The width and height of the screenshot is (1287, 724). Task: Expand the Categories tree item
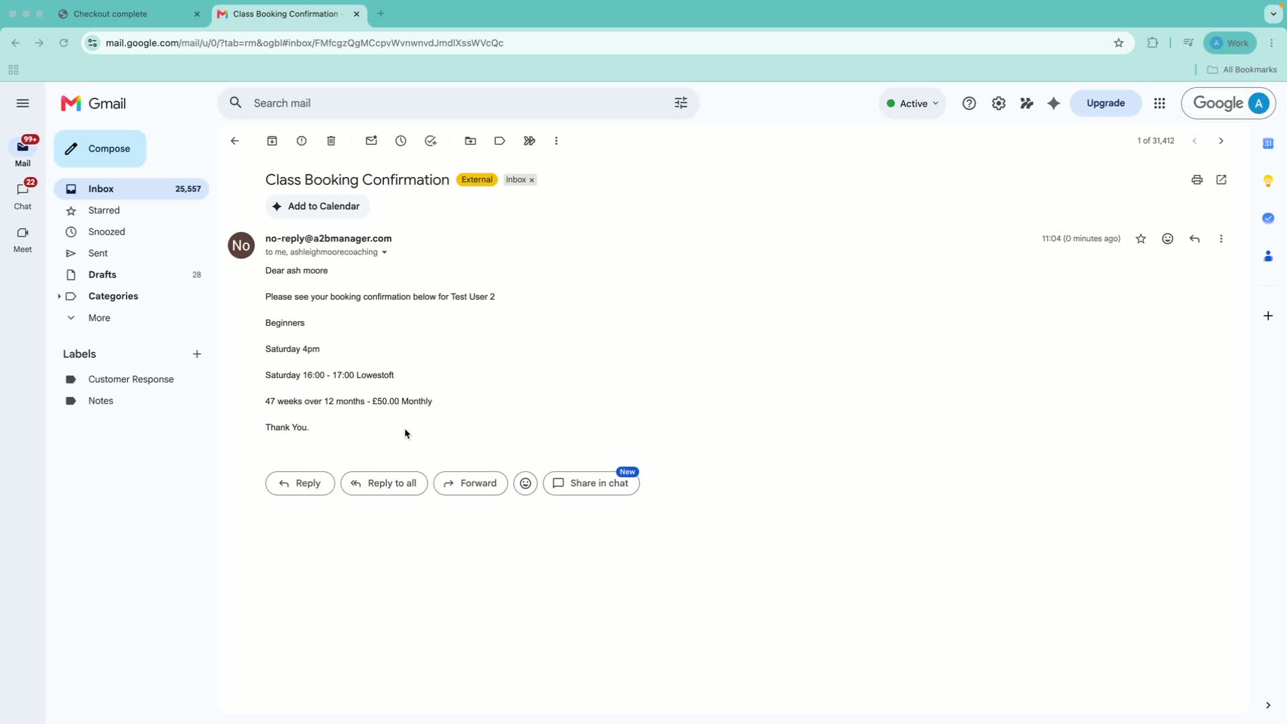coord(59,296)
